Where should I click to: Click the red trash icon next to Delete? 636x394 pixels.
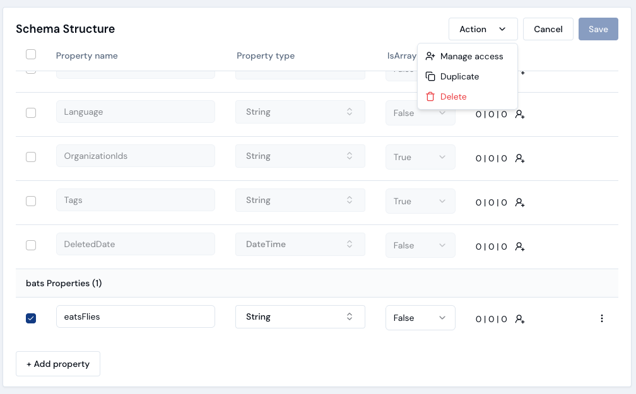click(x=431, y=96)
